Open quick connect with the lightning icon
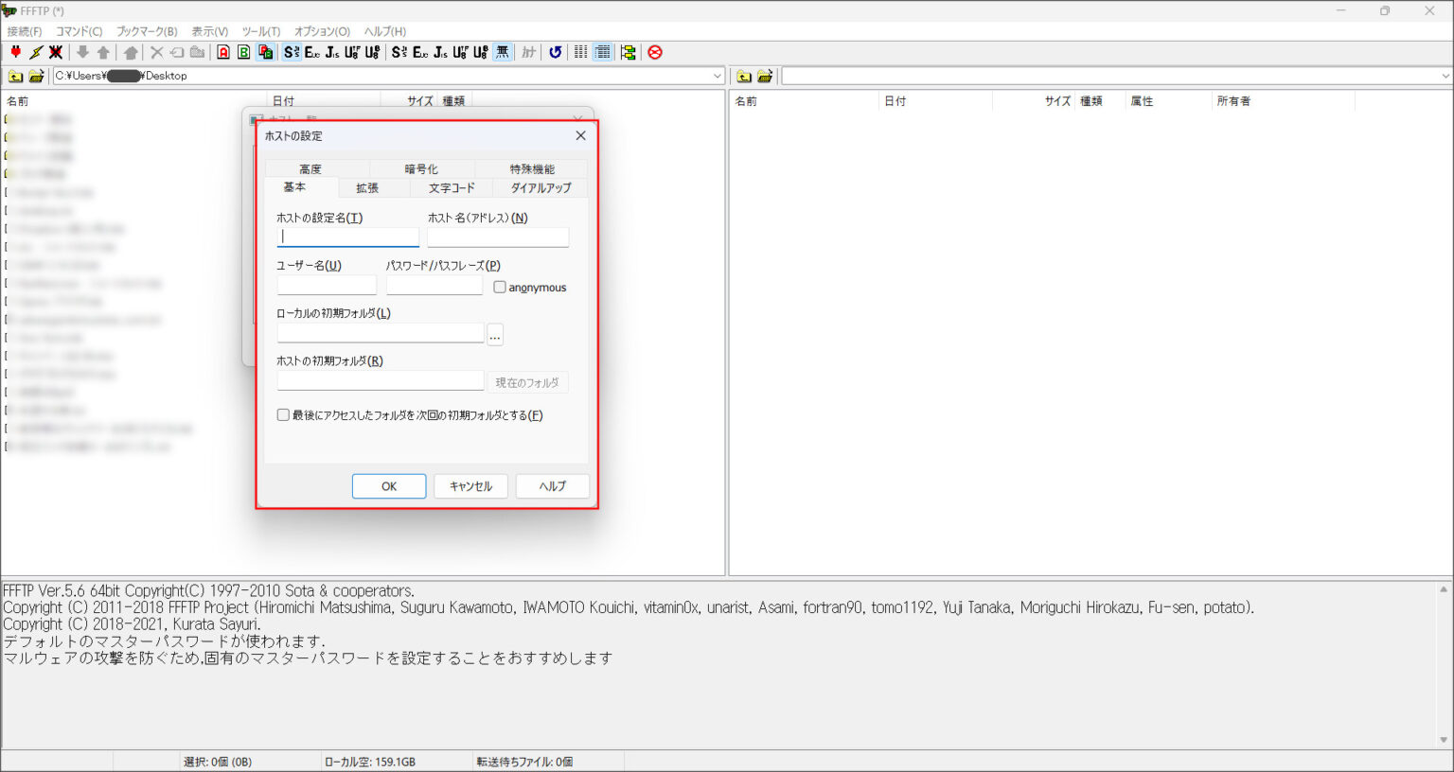 [36, 52]
